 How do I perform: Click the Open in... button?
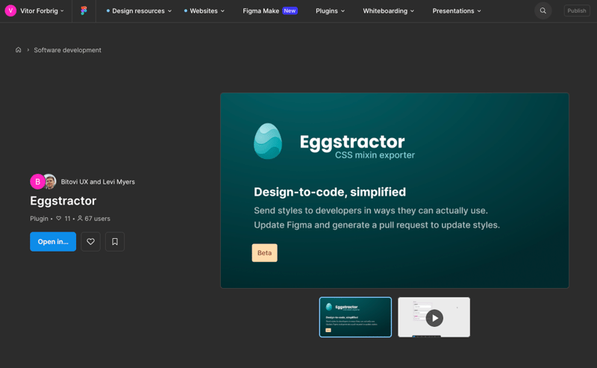(x=53, y=242)
